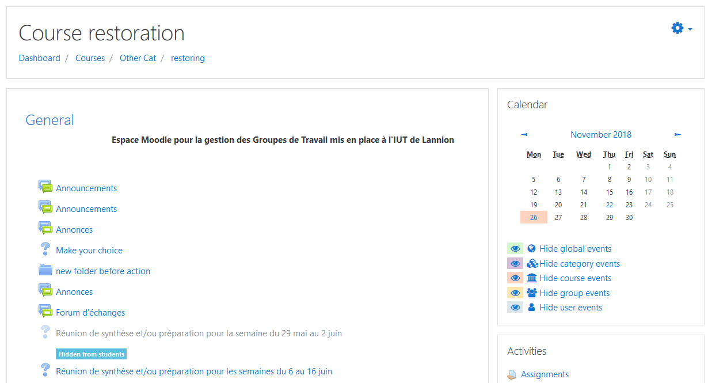The width and height of the screenshot is (708, 383).
Task: Open the hidden Réunion 29 mai au 2 juin choice
Action: coord(199,333)
